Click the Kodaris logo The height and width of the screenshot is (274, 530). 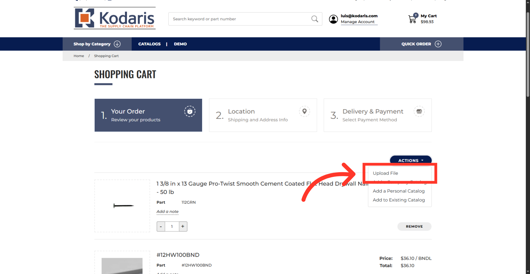coord(115,18)
